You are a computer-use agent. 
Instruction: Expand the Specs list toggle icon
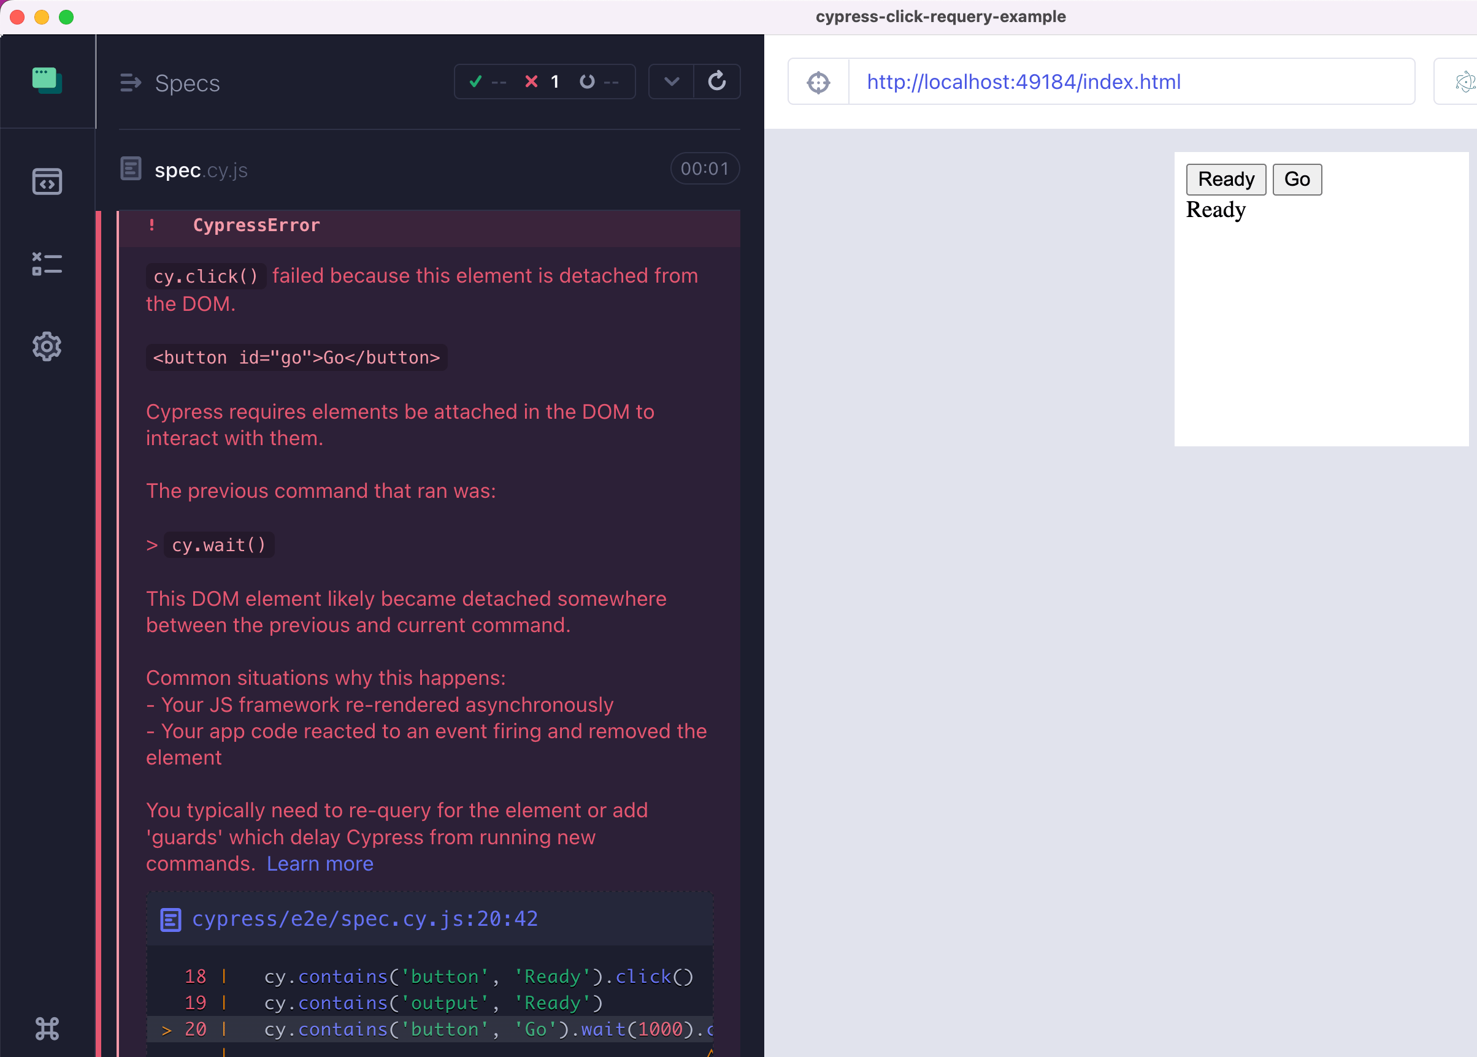point(130,83)
